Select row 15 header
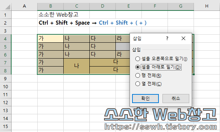Screen dimensions: 220x132 pyautogui.click(x=5, y=126)
